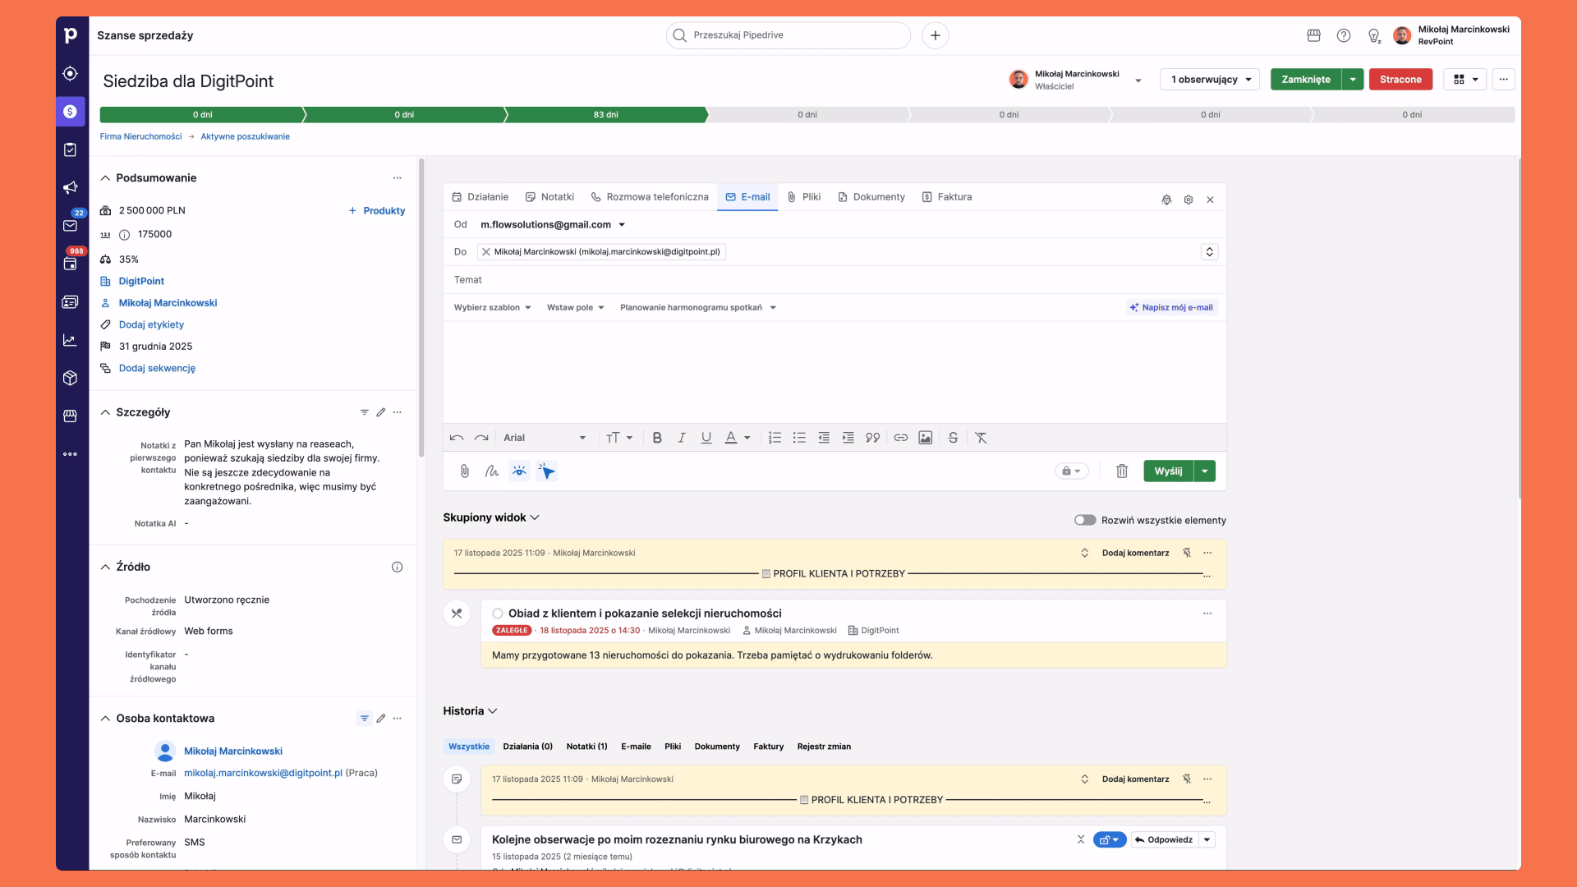Open the Mail inbox from the sidebar
Viewport: 1577px width, 887px height.
tap(70, 226)
